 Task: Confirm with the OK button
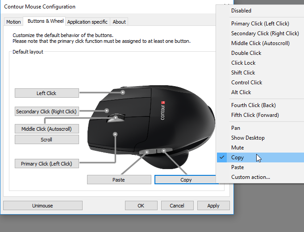[x=141, y=205]
